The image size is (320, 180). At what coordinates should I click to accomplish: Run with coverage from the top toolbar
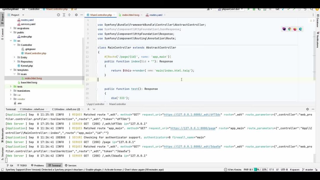(259, 9)
